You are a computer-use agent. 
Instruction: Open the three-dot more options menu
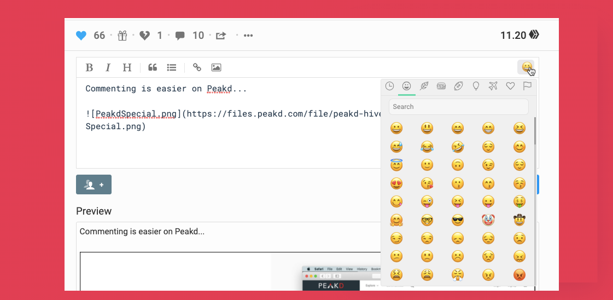(x=248, y=36)
